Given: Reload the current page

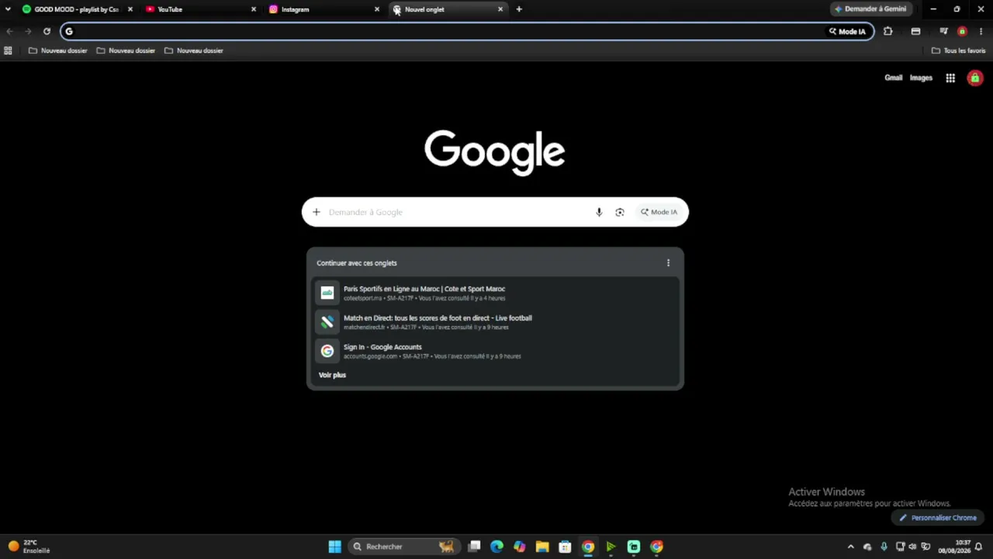Looking at the screenshot, I should [x=47, y=32].
